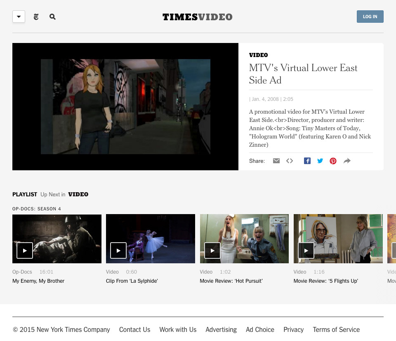Viewport: 396px width, 341px height.
Task: Click 'Movie Review: Hot Pursuit' title
Action: click(x=231, y=281)
